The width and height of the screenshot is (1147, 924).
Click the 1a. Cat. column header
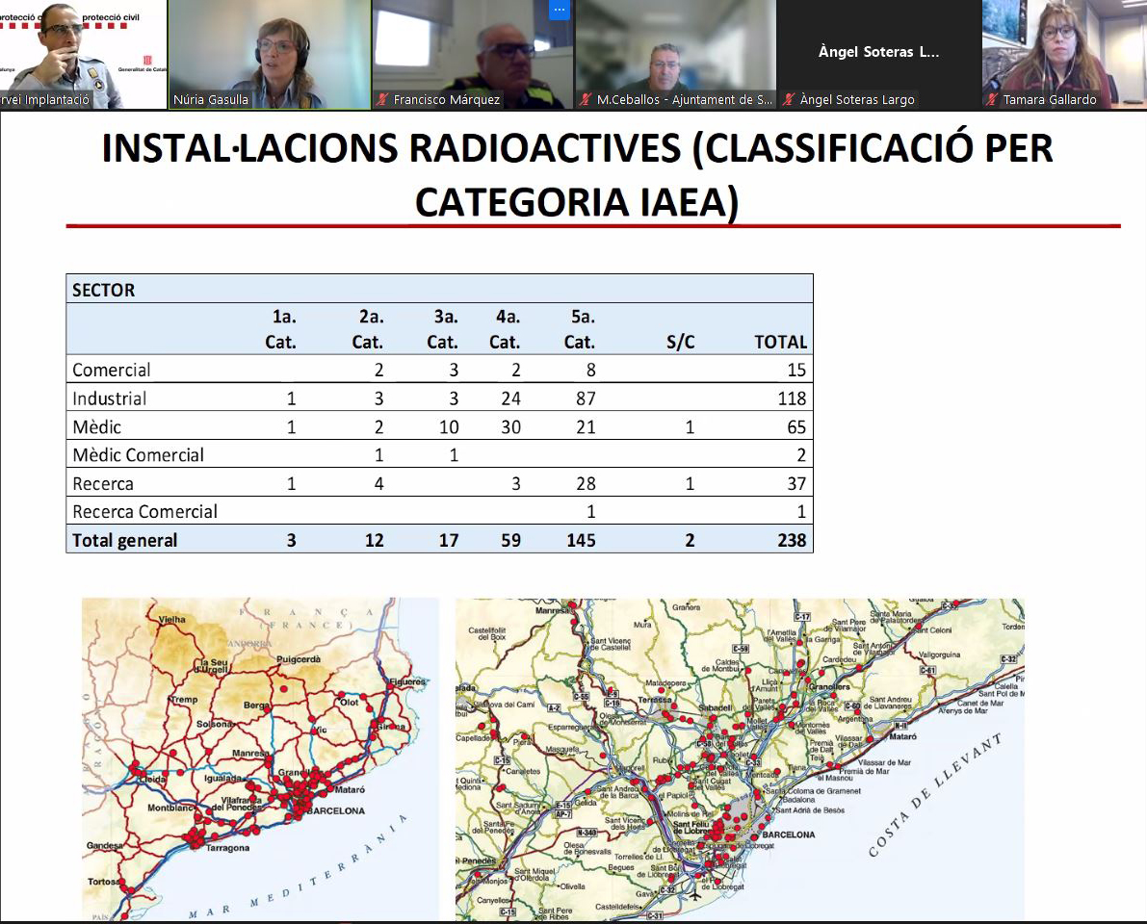(x=281, y=329)
